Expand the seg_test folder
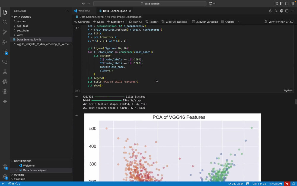This screenshot has height=186, width=297. 41,26
